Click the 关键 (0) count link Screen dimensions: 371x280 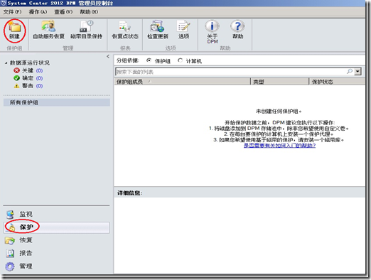coord(39,70)
